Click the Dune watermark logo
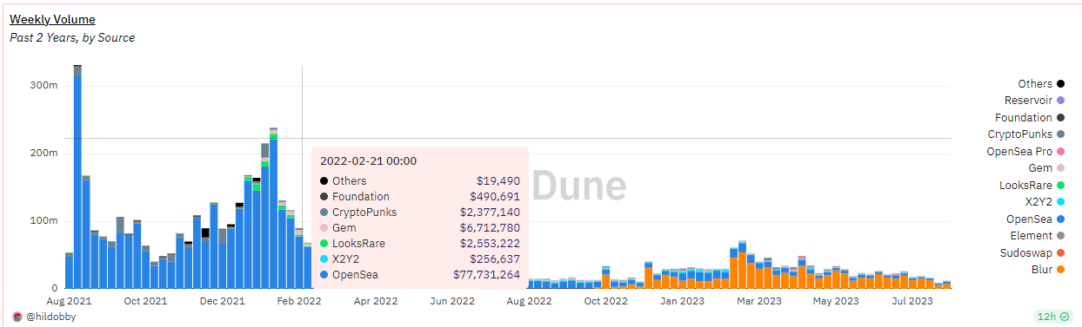This screenshot has width=1082, height=327. coord(579,186)
